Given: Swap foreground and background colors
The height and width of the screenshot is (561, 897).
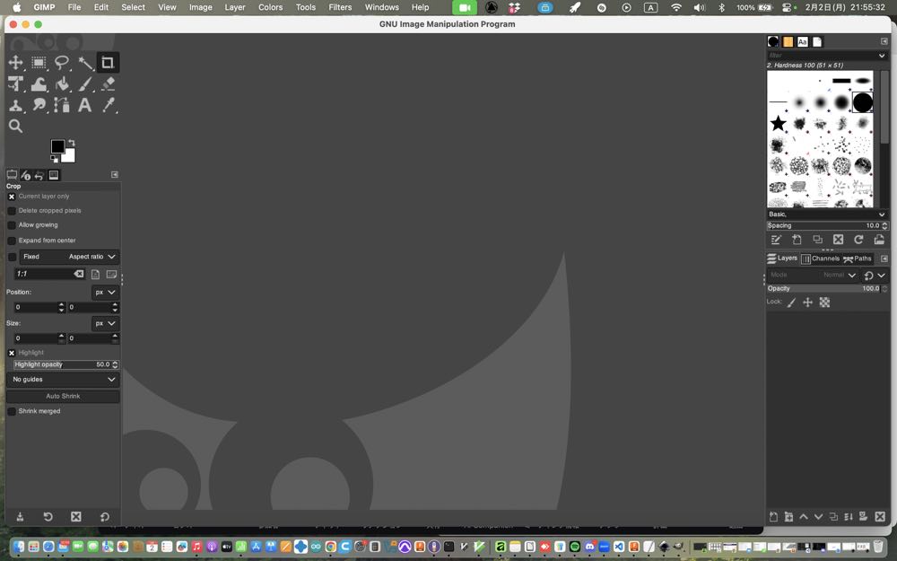Looking at the screenshot, I should click(x=72, y=143).
